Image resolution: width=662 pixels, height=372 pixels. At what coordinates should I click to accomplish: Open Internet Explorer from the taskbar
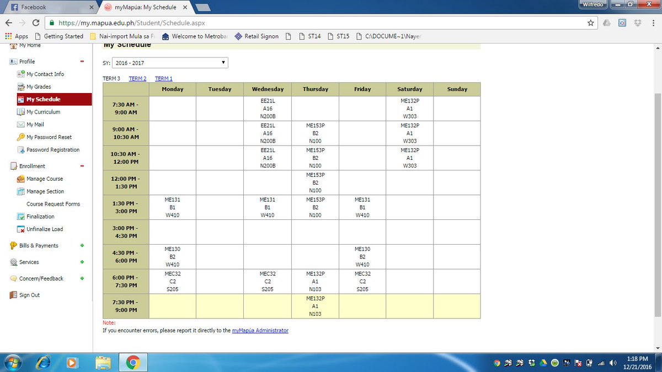(x=42, y=362)
